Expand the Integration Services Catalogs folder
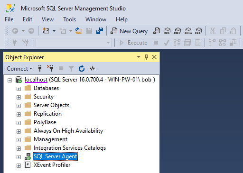 point(19,148)
